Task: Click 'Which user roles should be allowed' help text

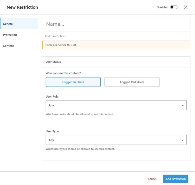Action: (80, 114)
